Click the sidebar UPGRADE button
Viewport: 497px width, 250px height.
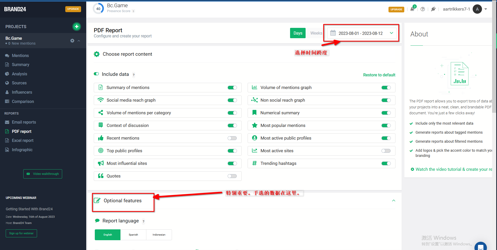coord(73,9)
